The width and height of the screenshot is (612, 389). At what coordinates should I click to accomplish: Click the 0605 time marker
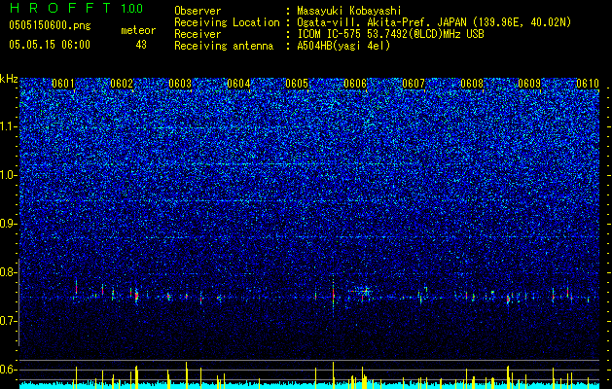point(297,84)
